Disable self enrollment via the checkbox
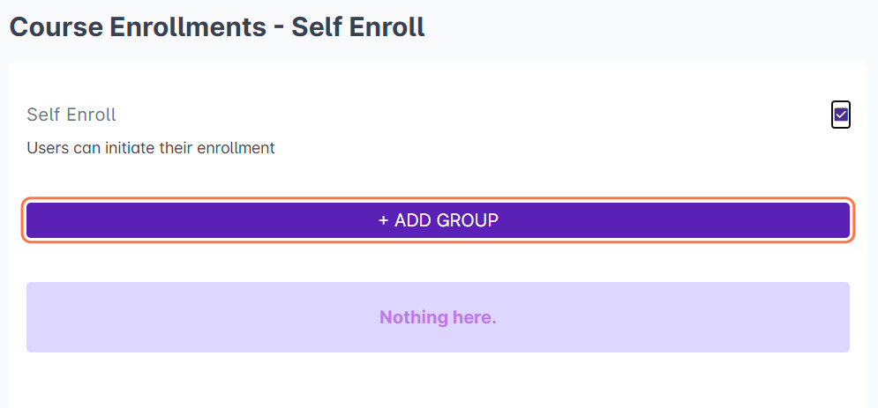This screenshot has width=878, height=408. pos(841,115)
